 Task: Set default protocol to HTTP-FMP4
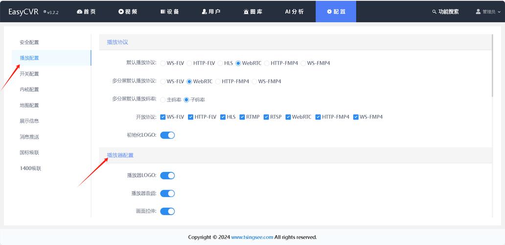(267, 63)
